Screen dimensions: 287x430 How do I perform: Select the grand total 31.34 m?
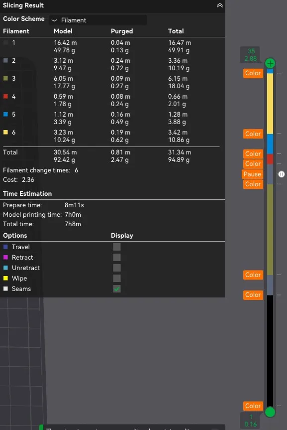(x=180, y=152)
